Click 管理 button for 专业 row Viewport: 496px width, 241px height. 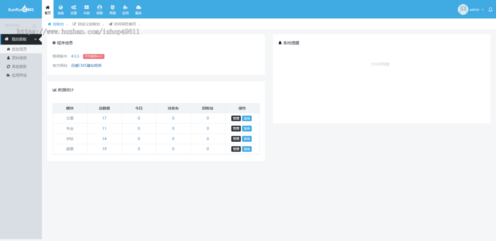click(236, 129)
